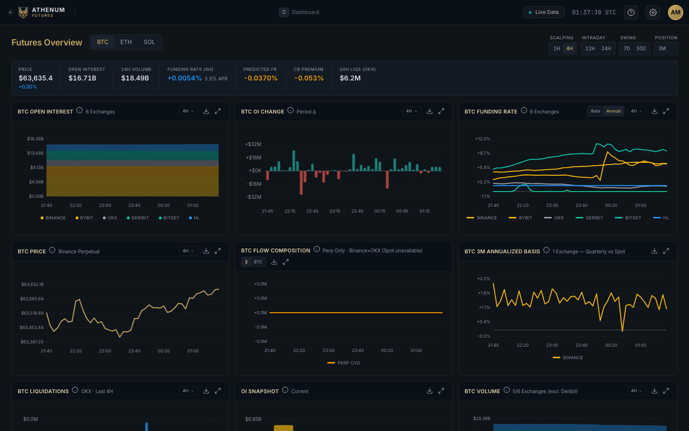This screenshot has height=431, width=689.
Task: Switch funding rate view to Rate
Action: click(x=595, y=111)
